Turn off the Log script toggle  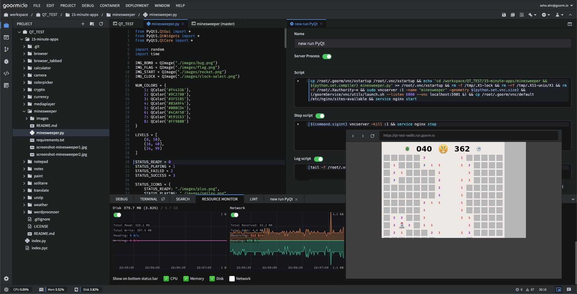[319, 159]
